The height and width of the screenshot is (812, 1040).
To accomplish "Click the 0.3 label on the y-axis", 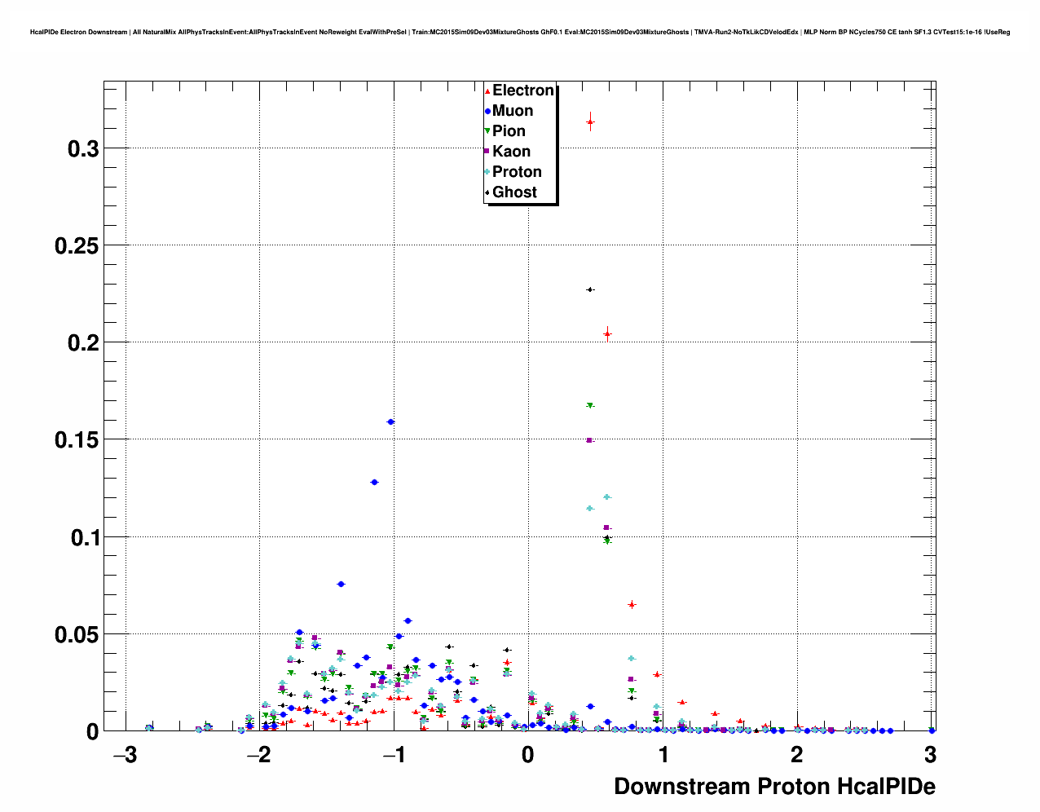I will pos(82,149).
